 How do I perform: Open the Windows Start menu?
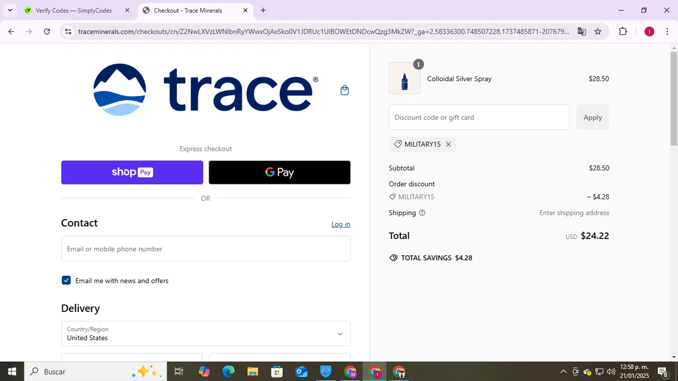point(12,372)
